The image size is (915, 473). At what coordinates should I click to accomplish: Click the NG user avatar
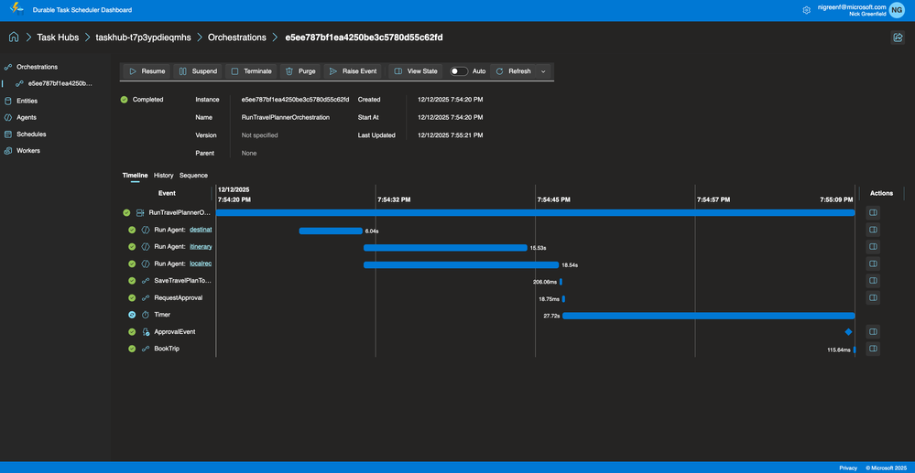(x=897, y=10)
